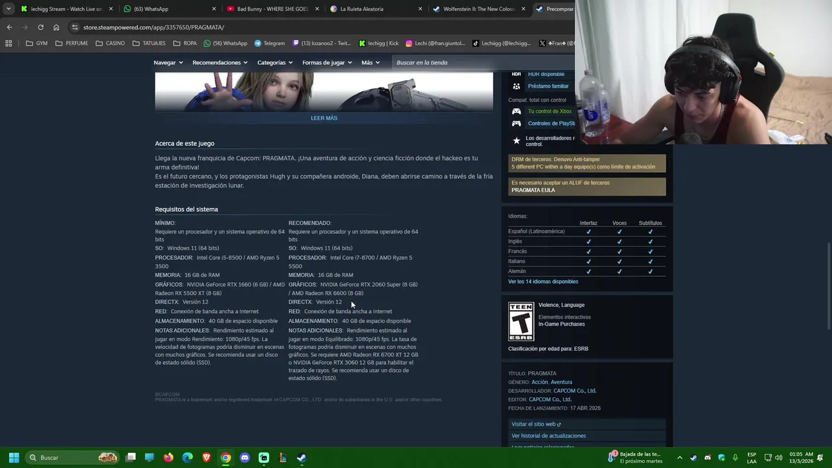
Task: Close the La Ruleta Aleatoria tab
Action: (x=421, y=9)
